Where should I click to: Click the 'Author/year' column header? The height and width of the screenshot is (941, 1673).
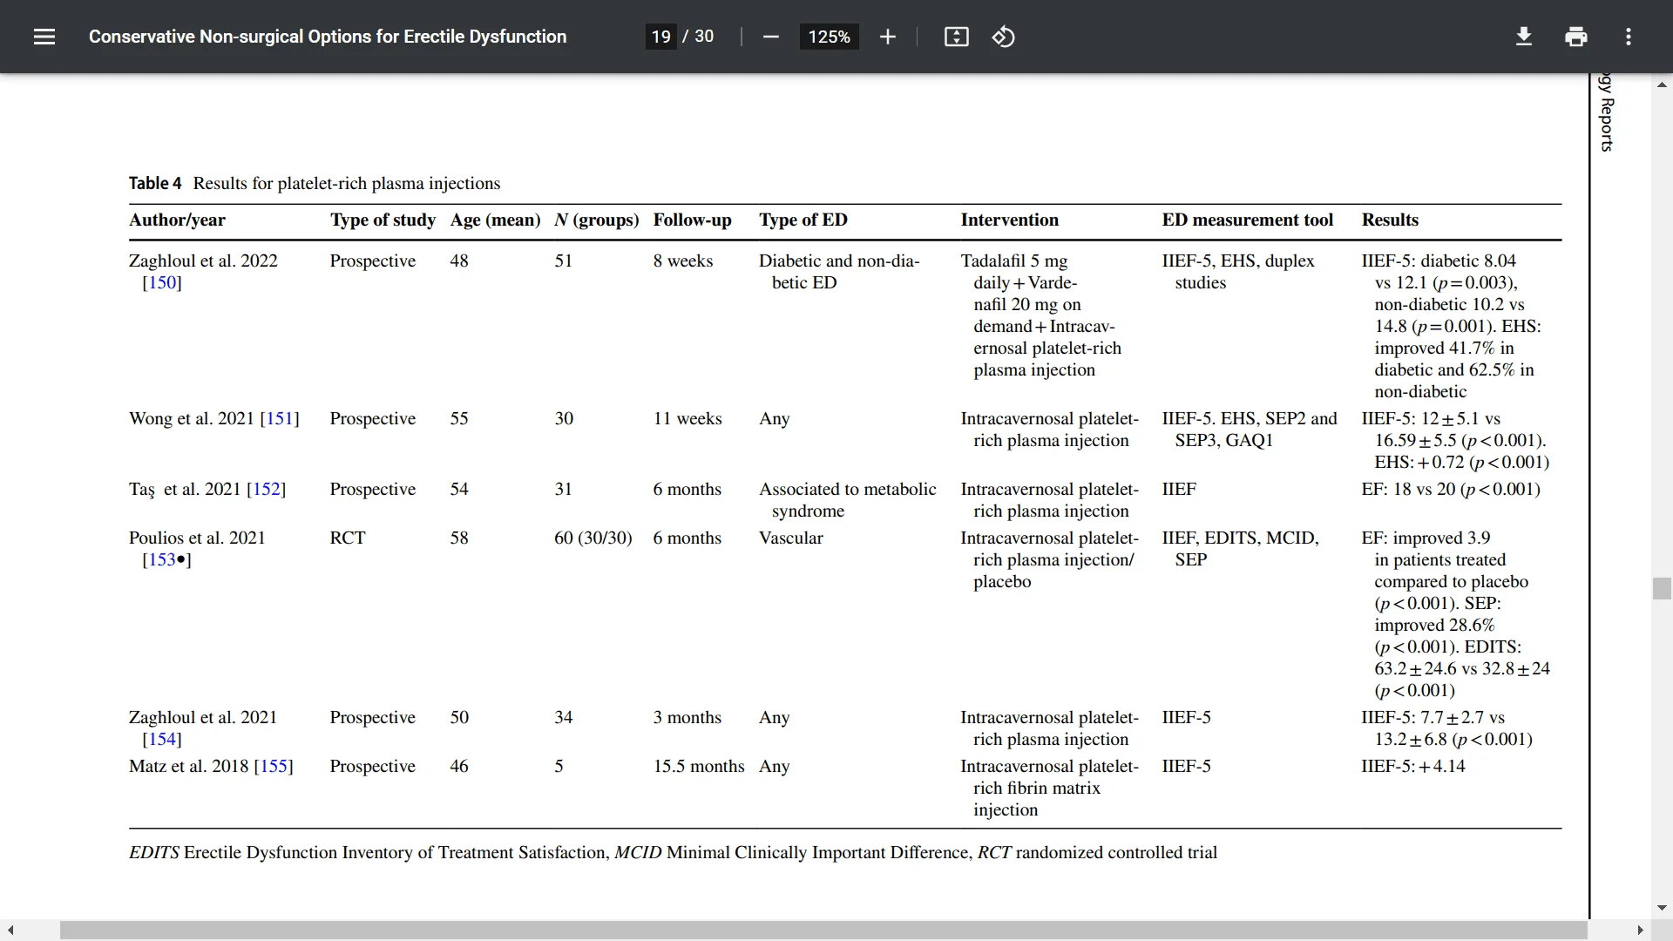point(177,220)
